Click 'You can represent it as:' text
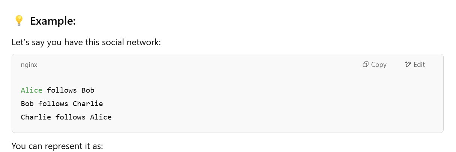Viewport: 456px width, 152px height. click(57, 146)
